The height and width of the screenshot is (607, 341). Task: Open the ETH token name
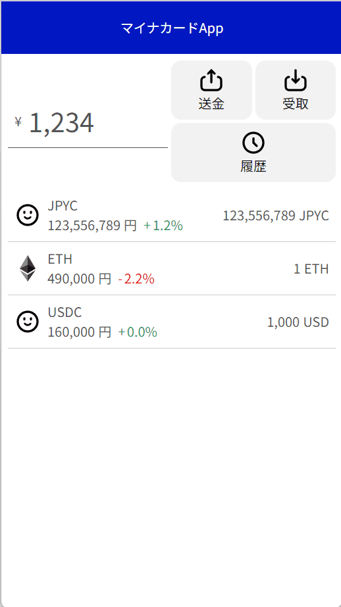(60, 259)
